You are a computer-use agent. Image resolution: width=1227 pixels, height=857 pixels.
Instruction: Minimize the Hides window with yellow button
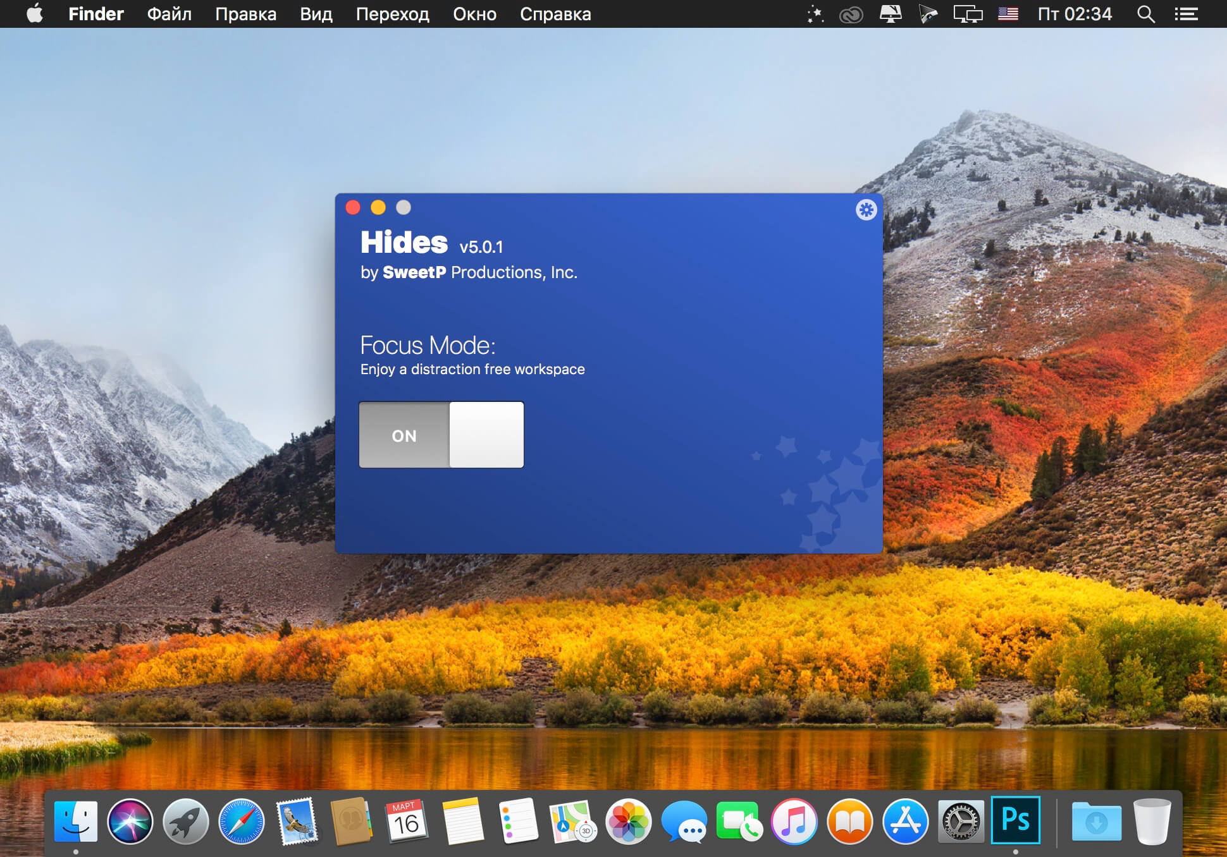(378, 207)
